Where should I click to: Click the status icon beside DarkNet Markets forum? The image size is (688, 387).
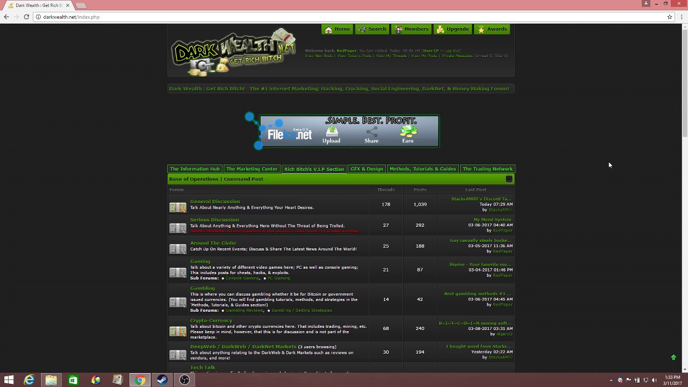pos(178,355)
